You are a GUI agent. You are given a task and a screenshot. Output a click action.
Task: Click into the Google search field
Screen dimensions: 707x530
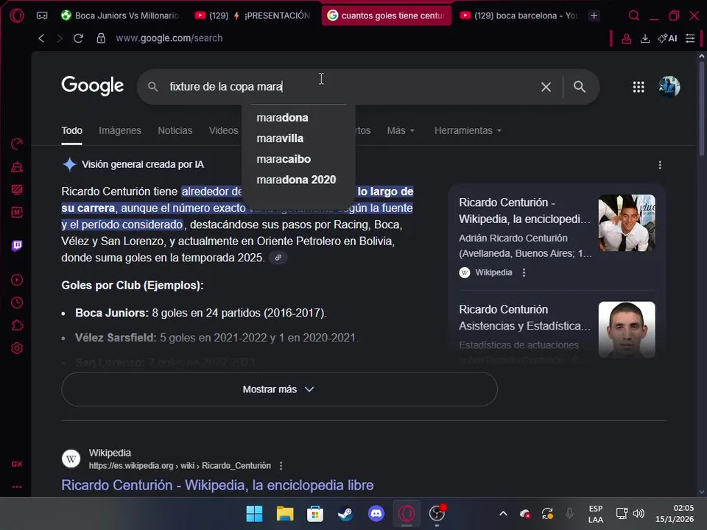click(352, 87)
